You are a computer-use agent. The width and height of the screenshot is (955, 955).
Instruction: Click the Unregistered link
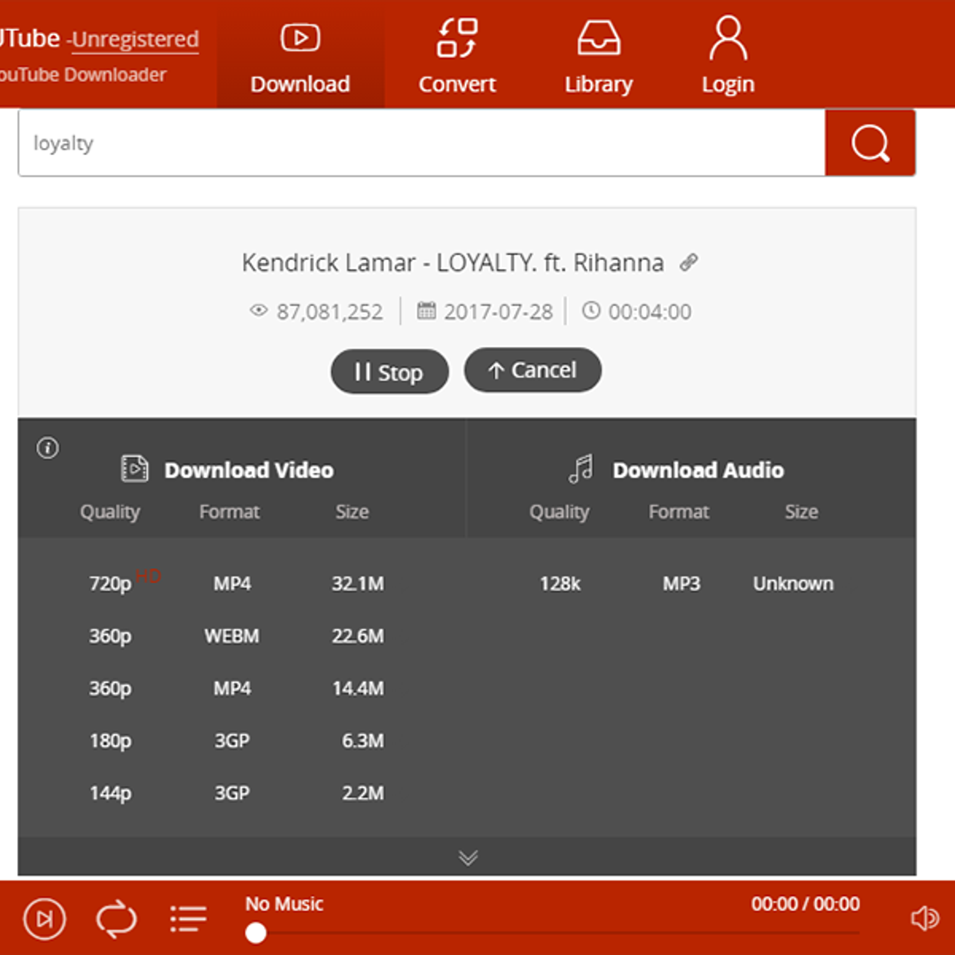(135, 39)
